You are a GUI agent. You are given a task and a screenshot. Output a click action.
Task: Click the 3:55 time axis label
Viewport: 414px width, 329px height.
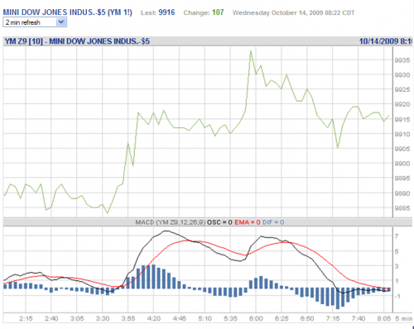128,318
